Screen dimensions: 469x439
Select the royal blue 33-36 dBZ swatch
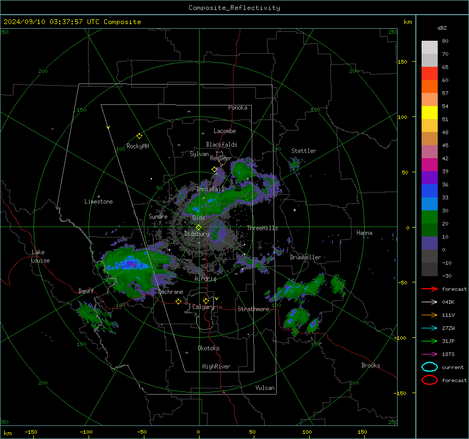(x=429, y=191)
